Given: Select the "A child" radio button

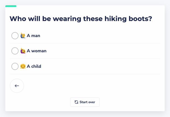Looking at the screenshot, I should click(x=15, y=66).
